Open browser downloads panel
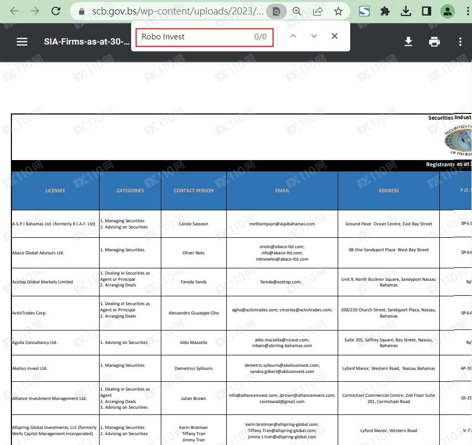Image resolution: width=472 pixels, height=445 pixels. tap(406, 11)
